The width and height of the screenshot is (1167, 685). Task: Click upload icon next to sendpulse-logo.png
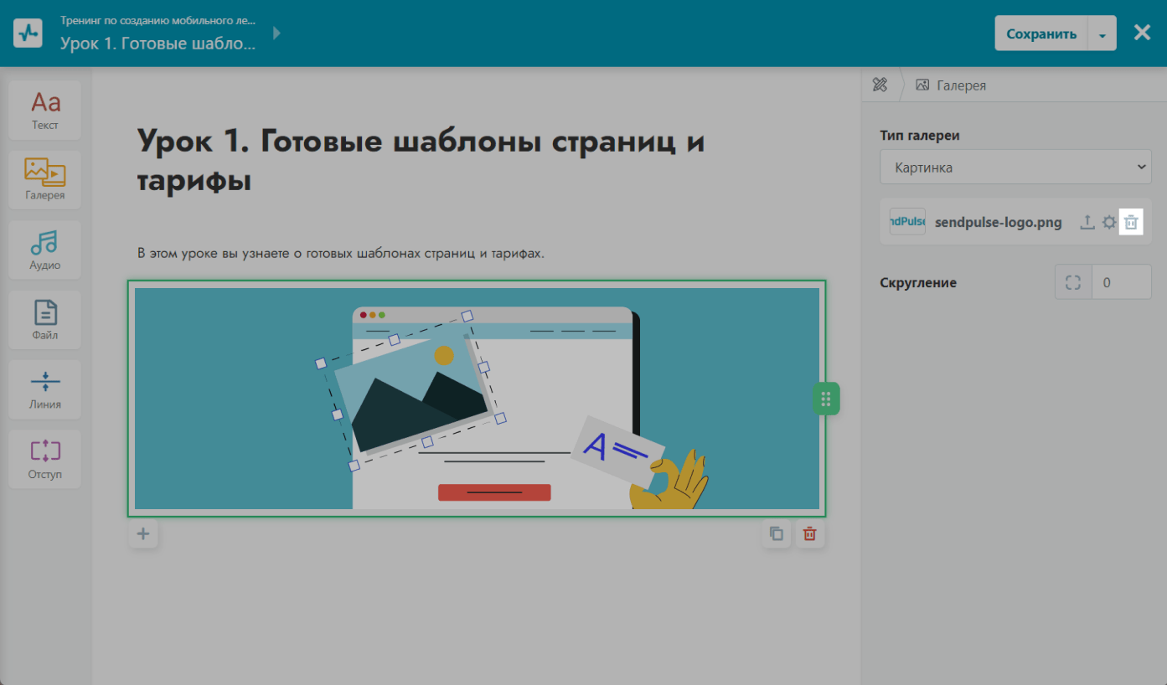point(1087,223)
